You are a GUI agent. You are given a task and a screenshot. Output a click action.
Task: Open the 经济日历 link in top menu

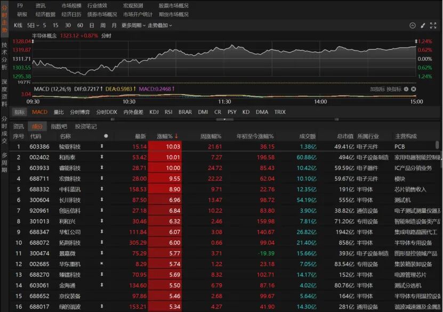coord(71,14)
